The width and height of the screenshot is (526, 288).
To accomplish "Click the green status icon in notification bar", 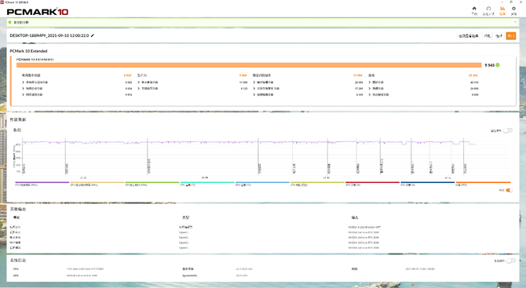I will click(x=9, y=22).
